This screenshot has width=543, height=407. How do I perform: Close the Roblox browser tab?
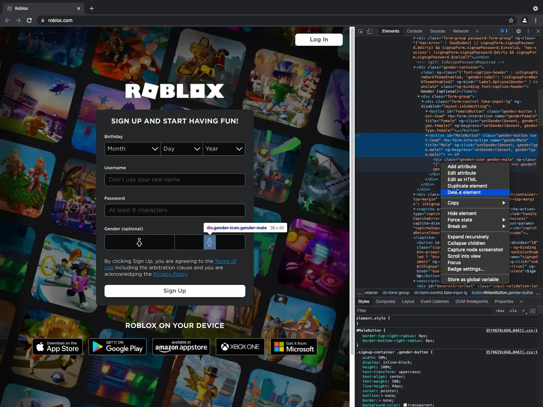[79, 8]
